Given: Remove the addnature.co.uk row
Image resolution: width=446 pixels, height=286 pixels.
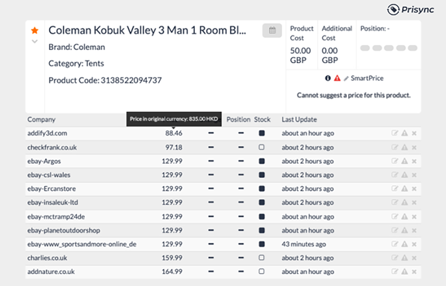Looking at the screenshot, I should tap(414, 272).
